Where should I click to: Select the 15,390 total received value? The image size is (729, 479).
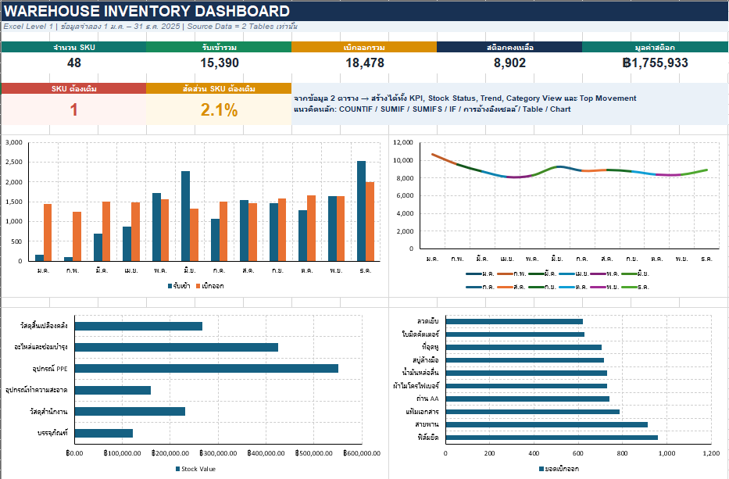click(x=219, y=63)
